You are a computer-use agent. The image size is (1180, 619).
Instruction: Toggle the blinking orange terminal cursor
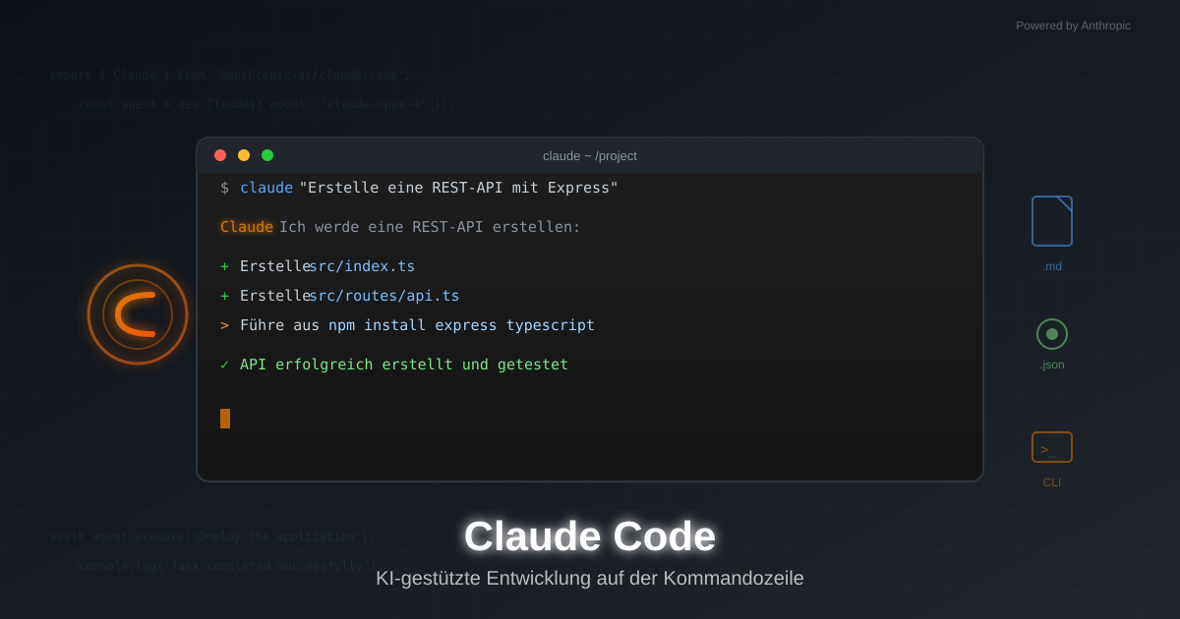225,418
